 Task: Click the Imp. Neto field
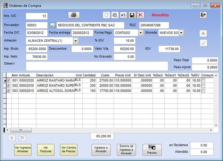(x=37, y=57)
